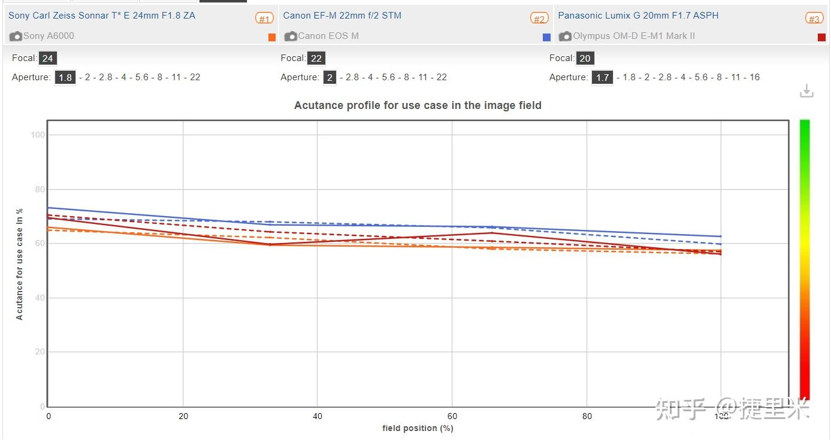Click the chart title 'Acutance profile for use case'
The image size is (831, 443).
click(418, 105)
